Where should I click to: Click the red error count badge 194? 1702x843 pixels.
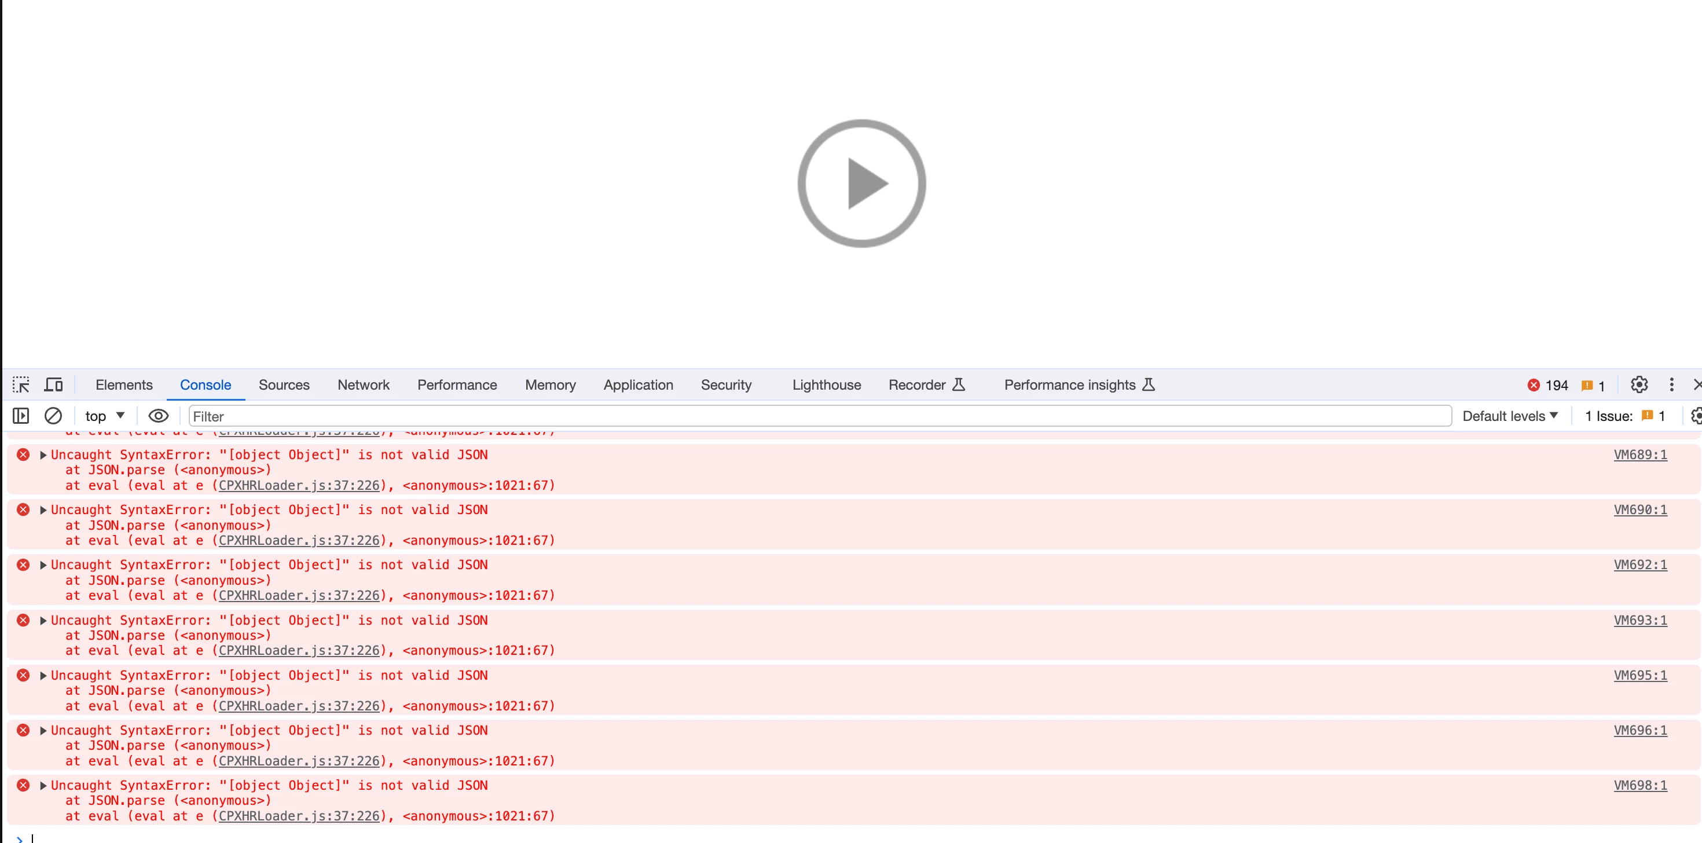click(1547, 385)
